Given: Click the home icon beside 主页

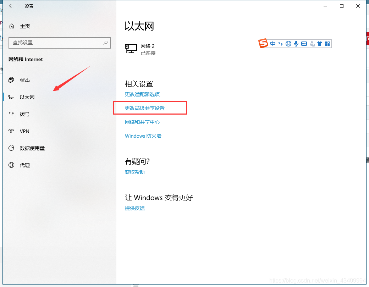Looking at the screenshot, I should [x=11, y=26].
